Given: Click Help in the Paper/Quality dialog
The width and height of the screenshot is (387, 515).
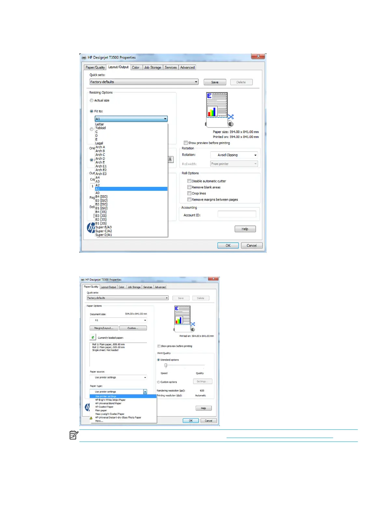Looking at the screenshot, I should (x=203, y=408).
